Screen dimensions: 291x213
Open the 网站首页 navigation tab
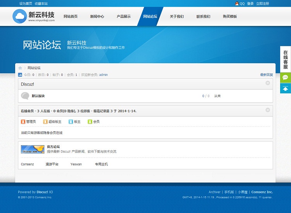pyautogui.click(x=71, y=17)
